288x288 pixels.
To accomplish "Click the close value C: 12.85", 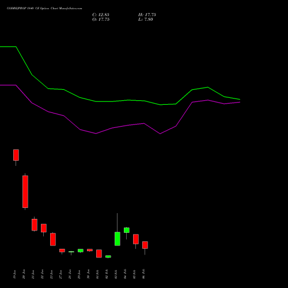I will (x=101, y=15).
